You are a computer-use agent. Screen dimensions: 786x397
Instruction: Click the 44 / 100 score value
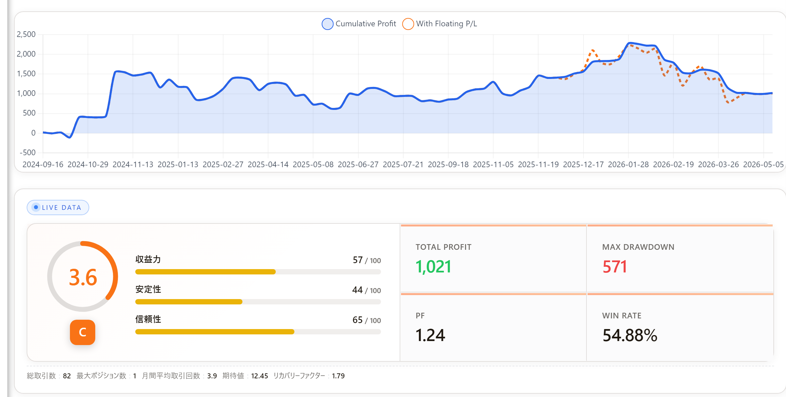pos(366,290)
